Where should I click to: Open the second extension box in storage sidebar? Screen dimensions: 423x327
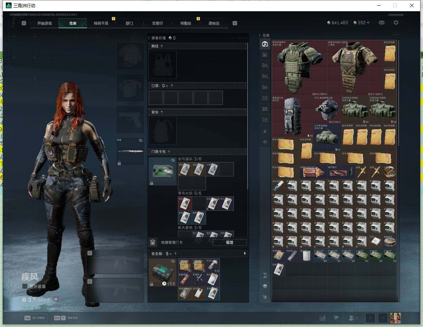pos(265,66)
